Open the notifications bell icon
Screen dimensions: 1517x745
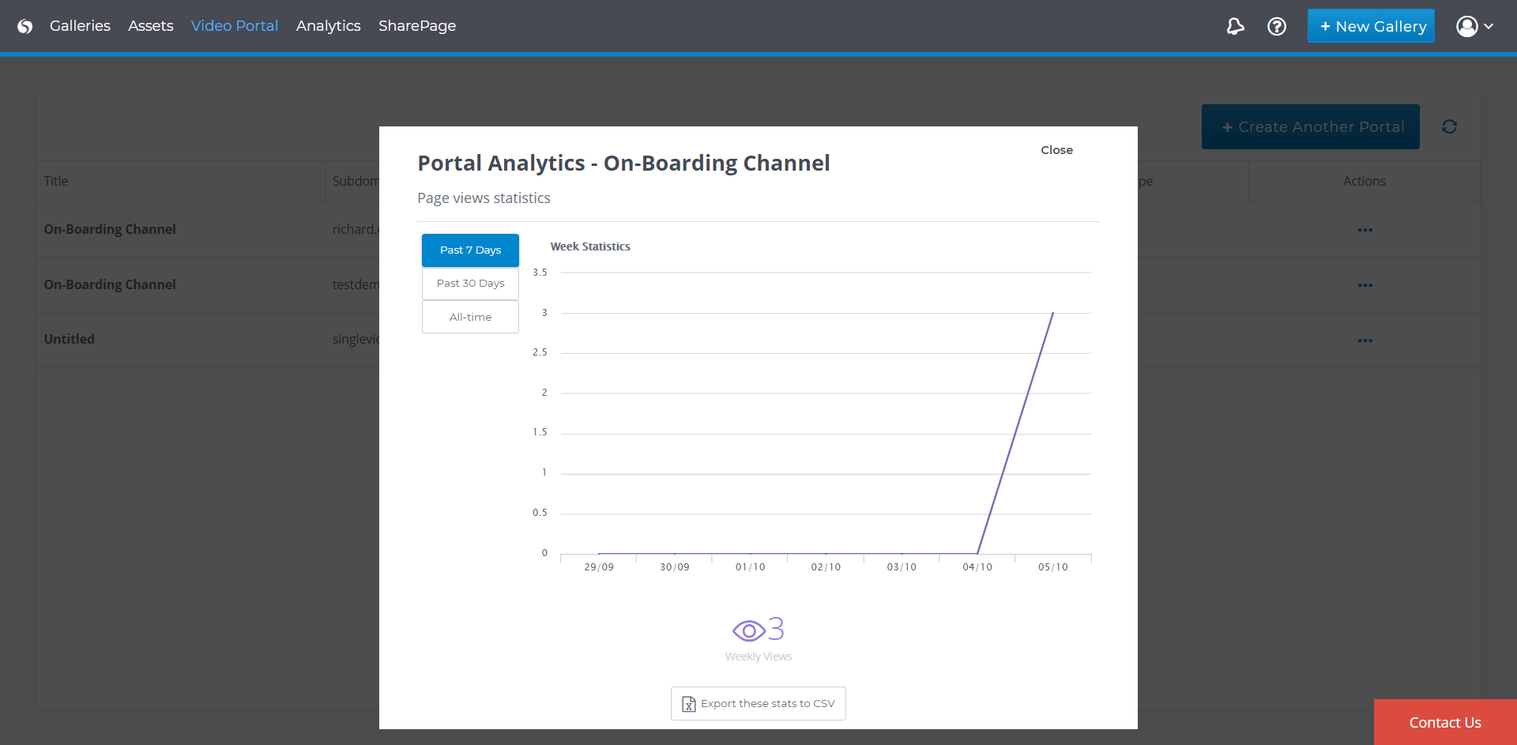pyautogui.click(x=1235, y=26)
